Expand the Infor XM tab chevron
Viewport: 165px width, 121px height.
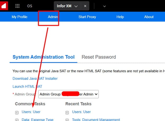click(76, 6)
